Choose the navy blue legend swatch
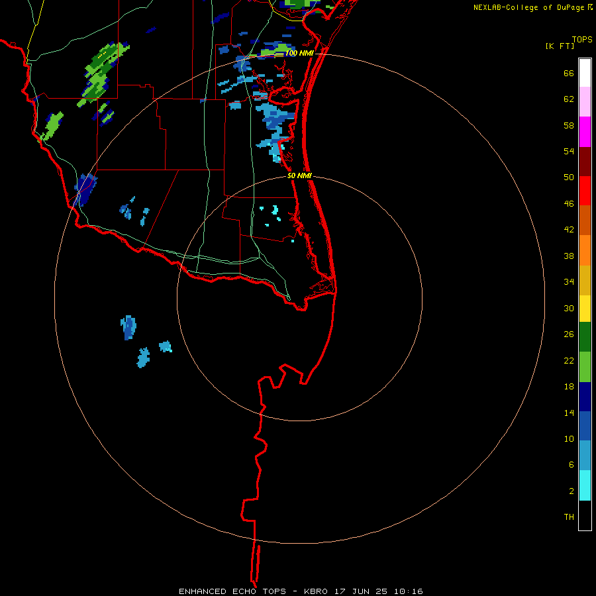Viewport: 596px width, 596px height. 585,397
